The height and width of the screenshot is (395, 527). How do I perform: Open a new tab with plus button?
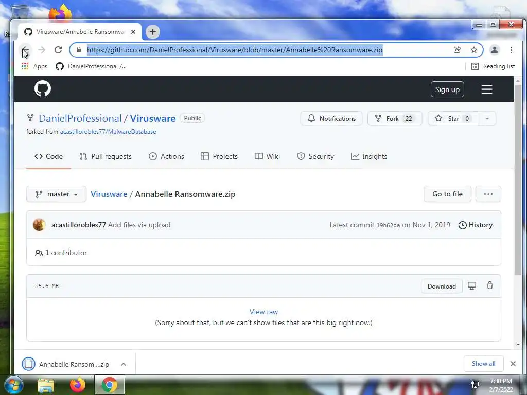pos(153,32)
